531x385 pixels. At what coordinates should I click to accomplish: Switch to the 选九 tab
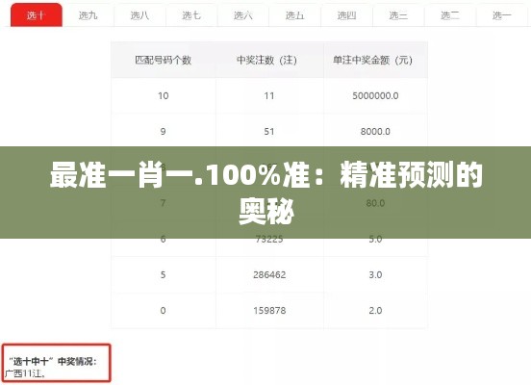88,15
